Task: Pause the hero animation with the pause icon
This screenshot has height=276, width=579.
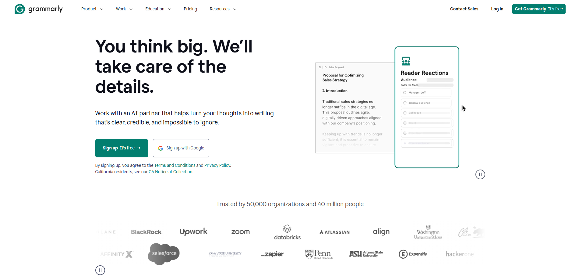Action: pos(480,174)
